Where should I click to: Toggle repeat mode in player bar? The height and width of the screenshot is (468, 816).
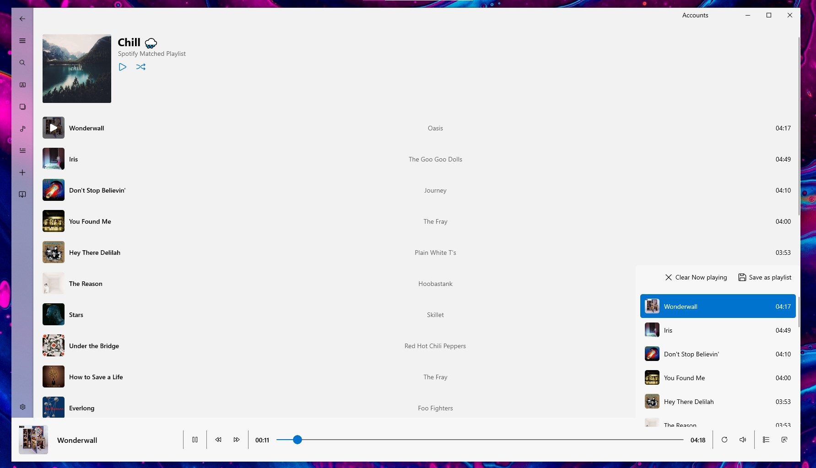(x=724, y=440)
